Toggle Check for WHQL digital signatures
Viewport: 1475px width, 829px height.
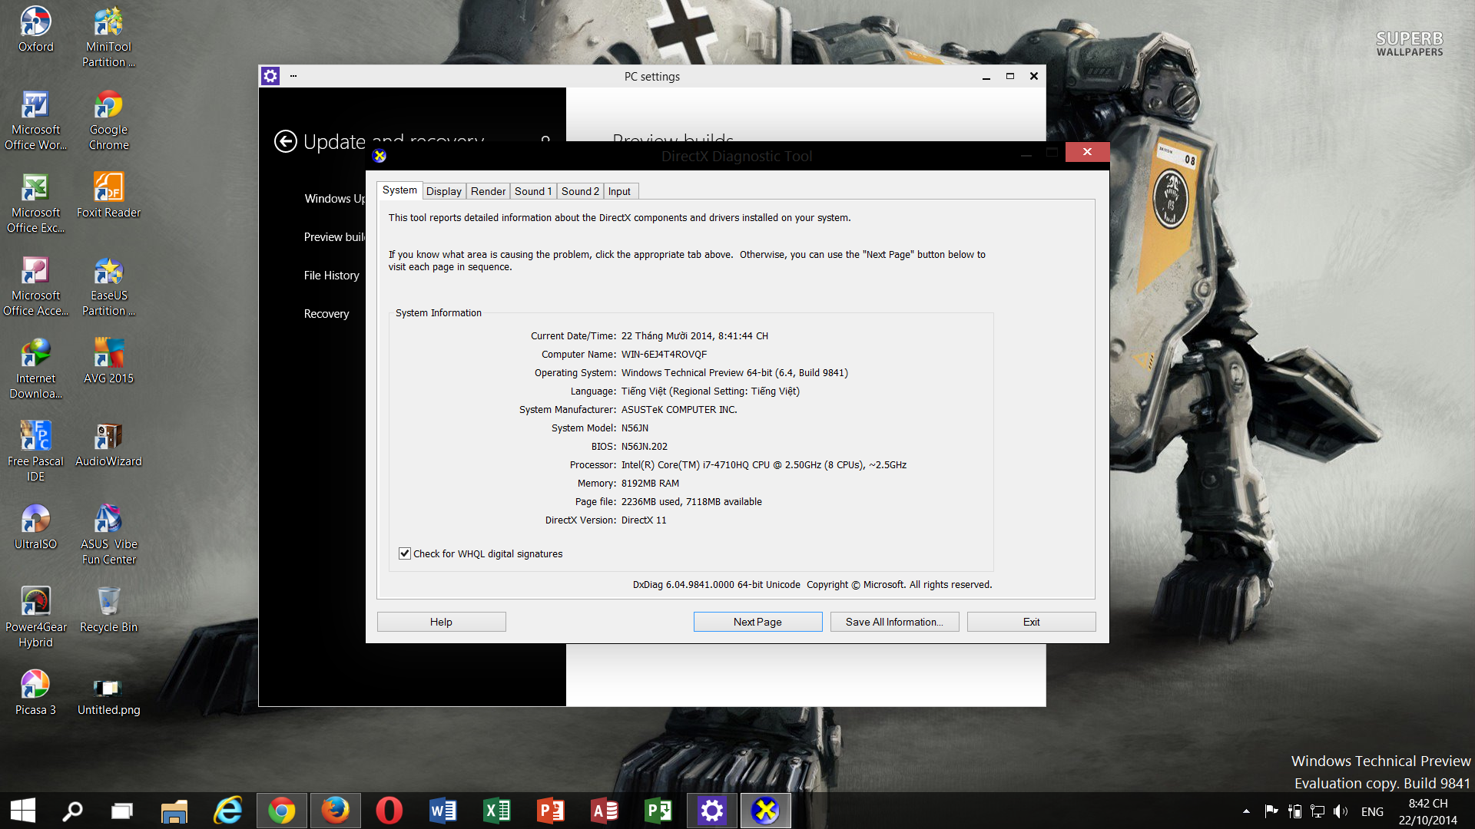[405, 553]
